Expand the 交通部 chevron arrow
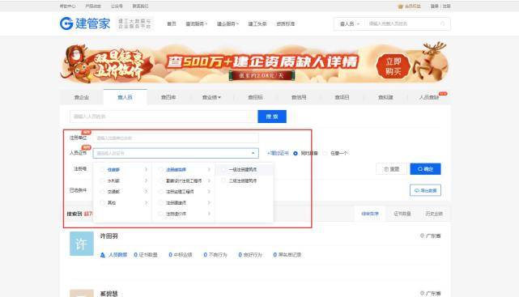 146,192
